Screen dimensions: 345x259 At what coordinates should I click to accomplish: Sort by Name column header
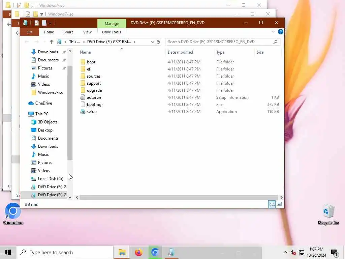[85, 52]
